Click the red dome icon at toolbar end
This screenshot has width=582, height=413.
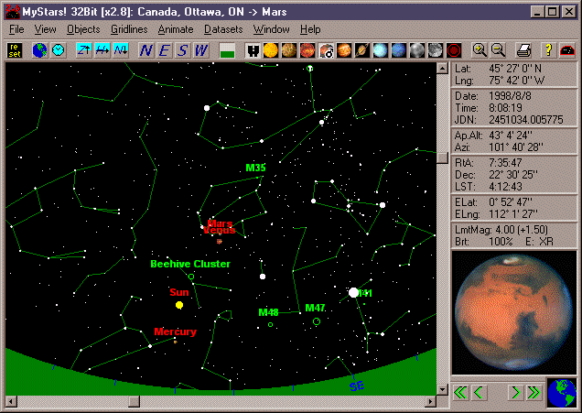(567, 50)
